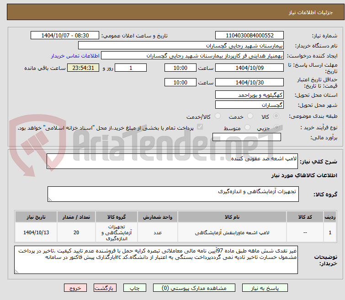Click the response deadline time 10:00 field
Screen dimensions: 345x300
click(180, 68)
